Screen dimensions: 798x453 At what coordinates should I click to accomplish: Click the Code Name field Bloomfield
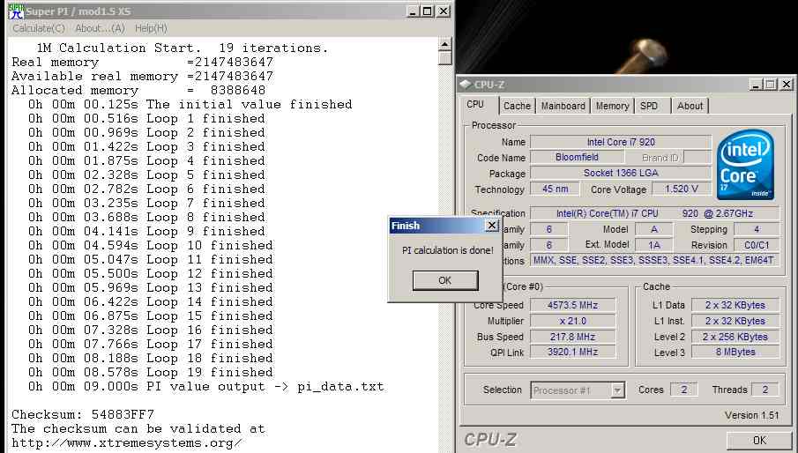pos(578,157)
